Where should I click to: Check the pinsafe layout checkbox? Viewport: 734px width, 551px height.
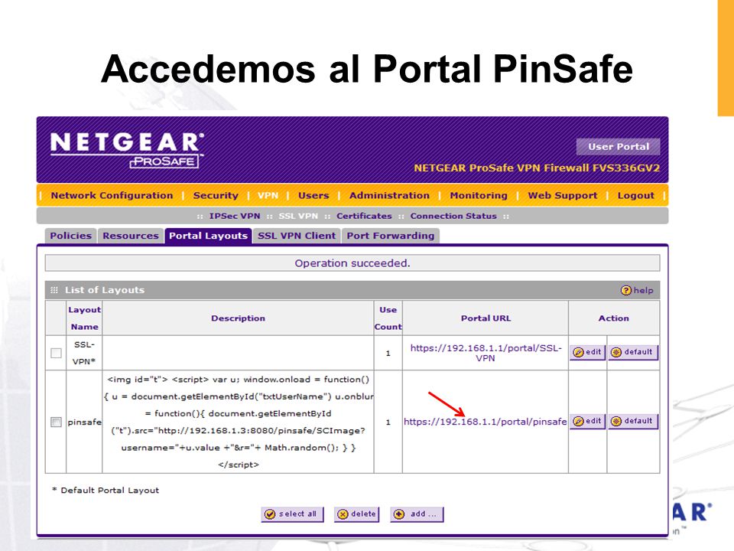[56, 422]
